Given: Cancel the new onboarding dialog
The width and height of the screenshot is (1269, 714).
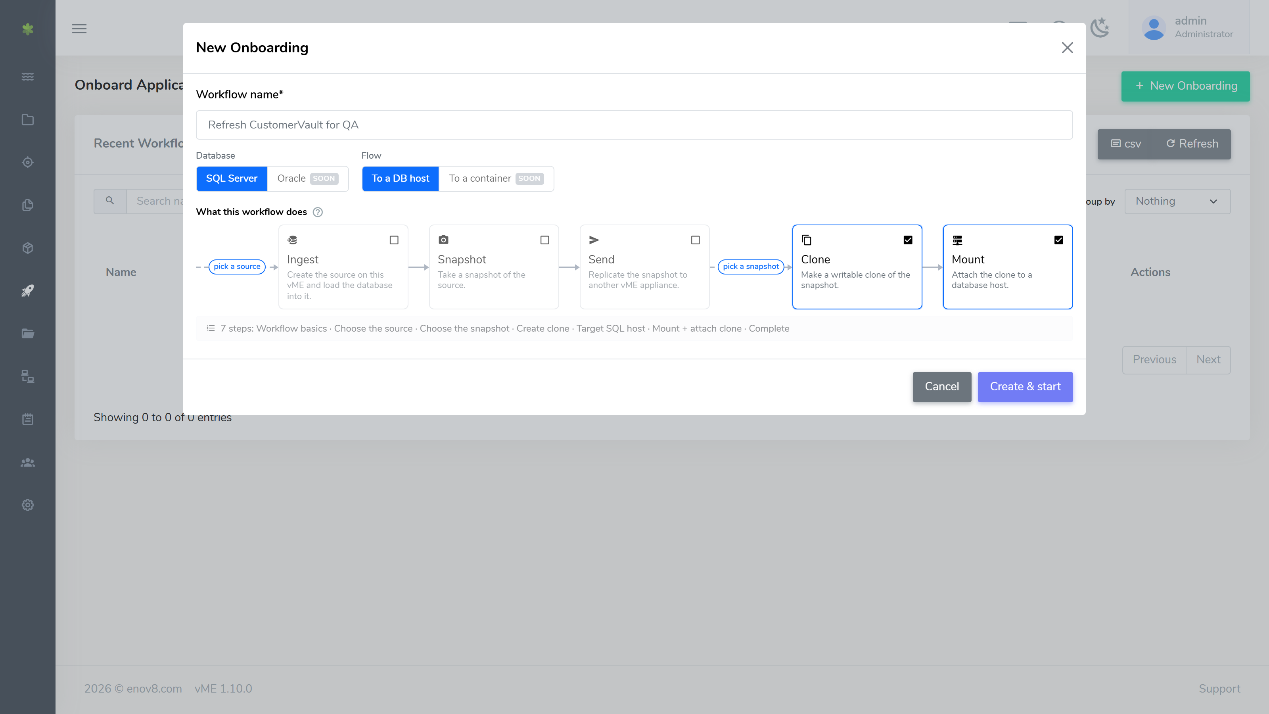Looking at the screenshot, I should [941, 387].
